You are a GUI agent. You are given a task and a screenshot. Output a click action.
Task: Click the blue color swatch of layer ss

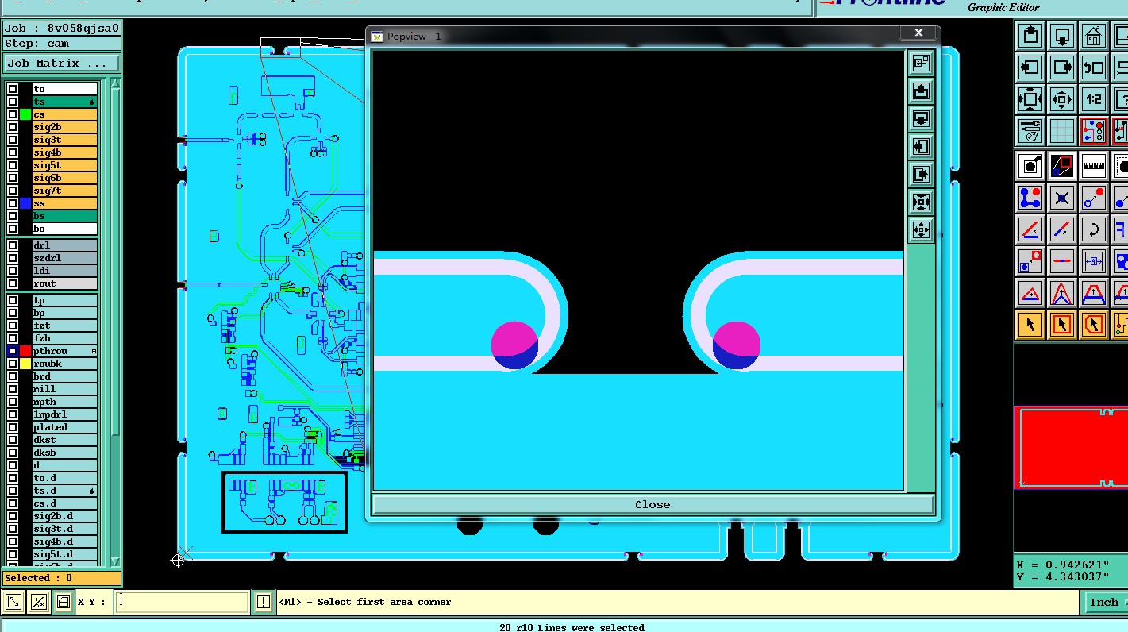tap(25, 203)
